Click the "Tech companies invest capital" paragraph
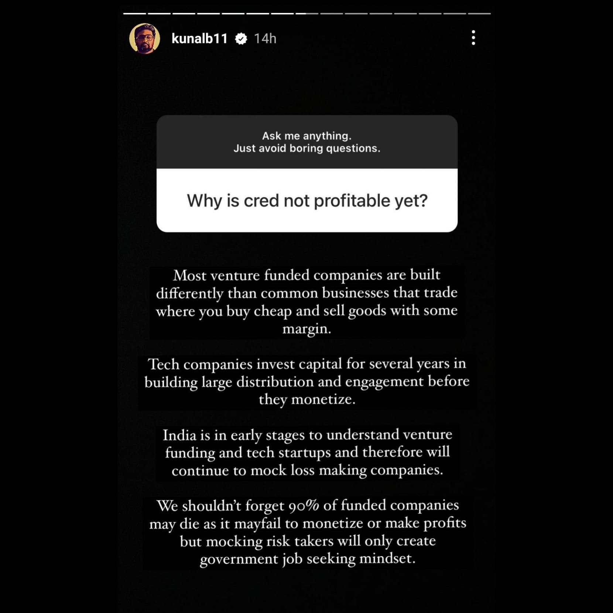Image resolution: width=613 pixels, height=613 pixels. [x=307, y=382]
